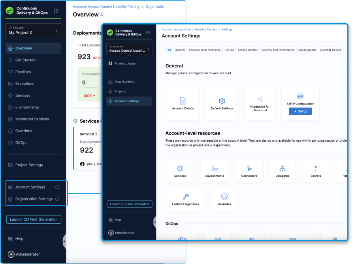The image size is (354, 264).
Task: Expand Access Control Usabil... account selector
Action: (129, 49)
